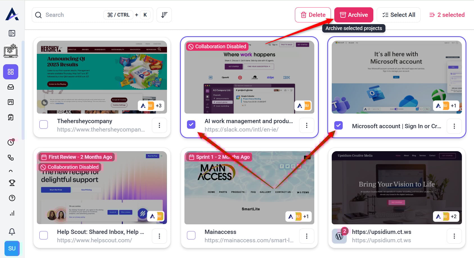Image resolution: width=474 pixels, height=258 pixels.
Task: Open the help question mark icon
Action: 12,198
